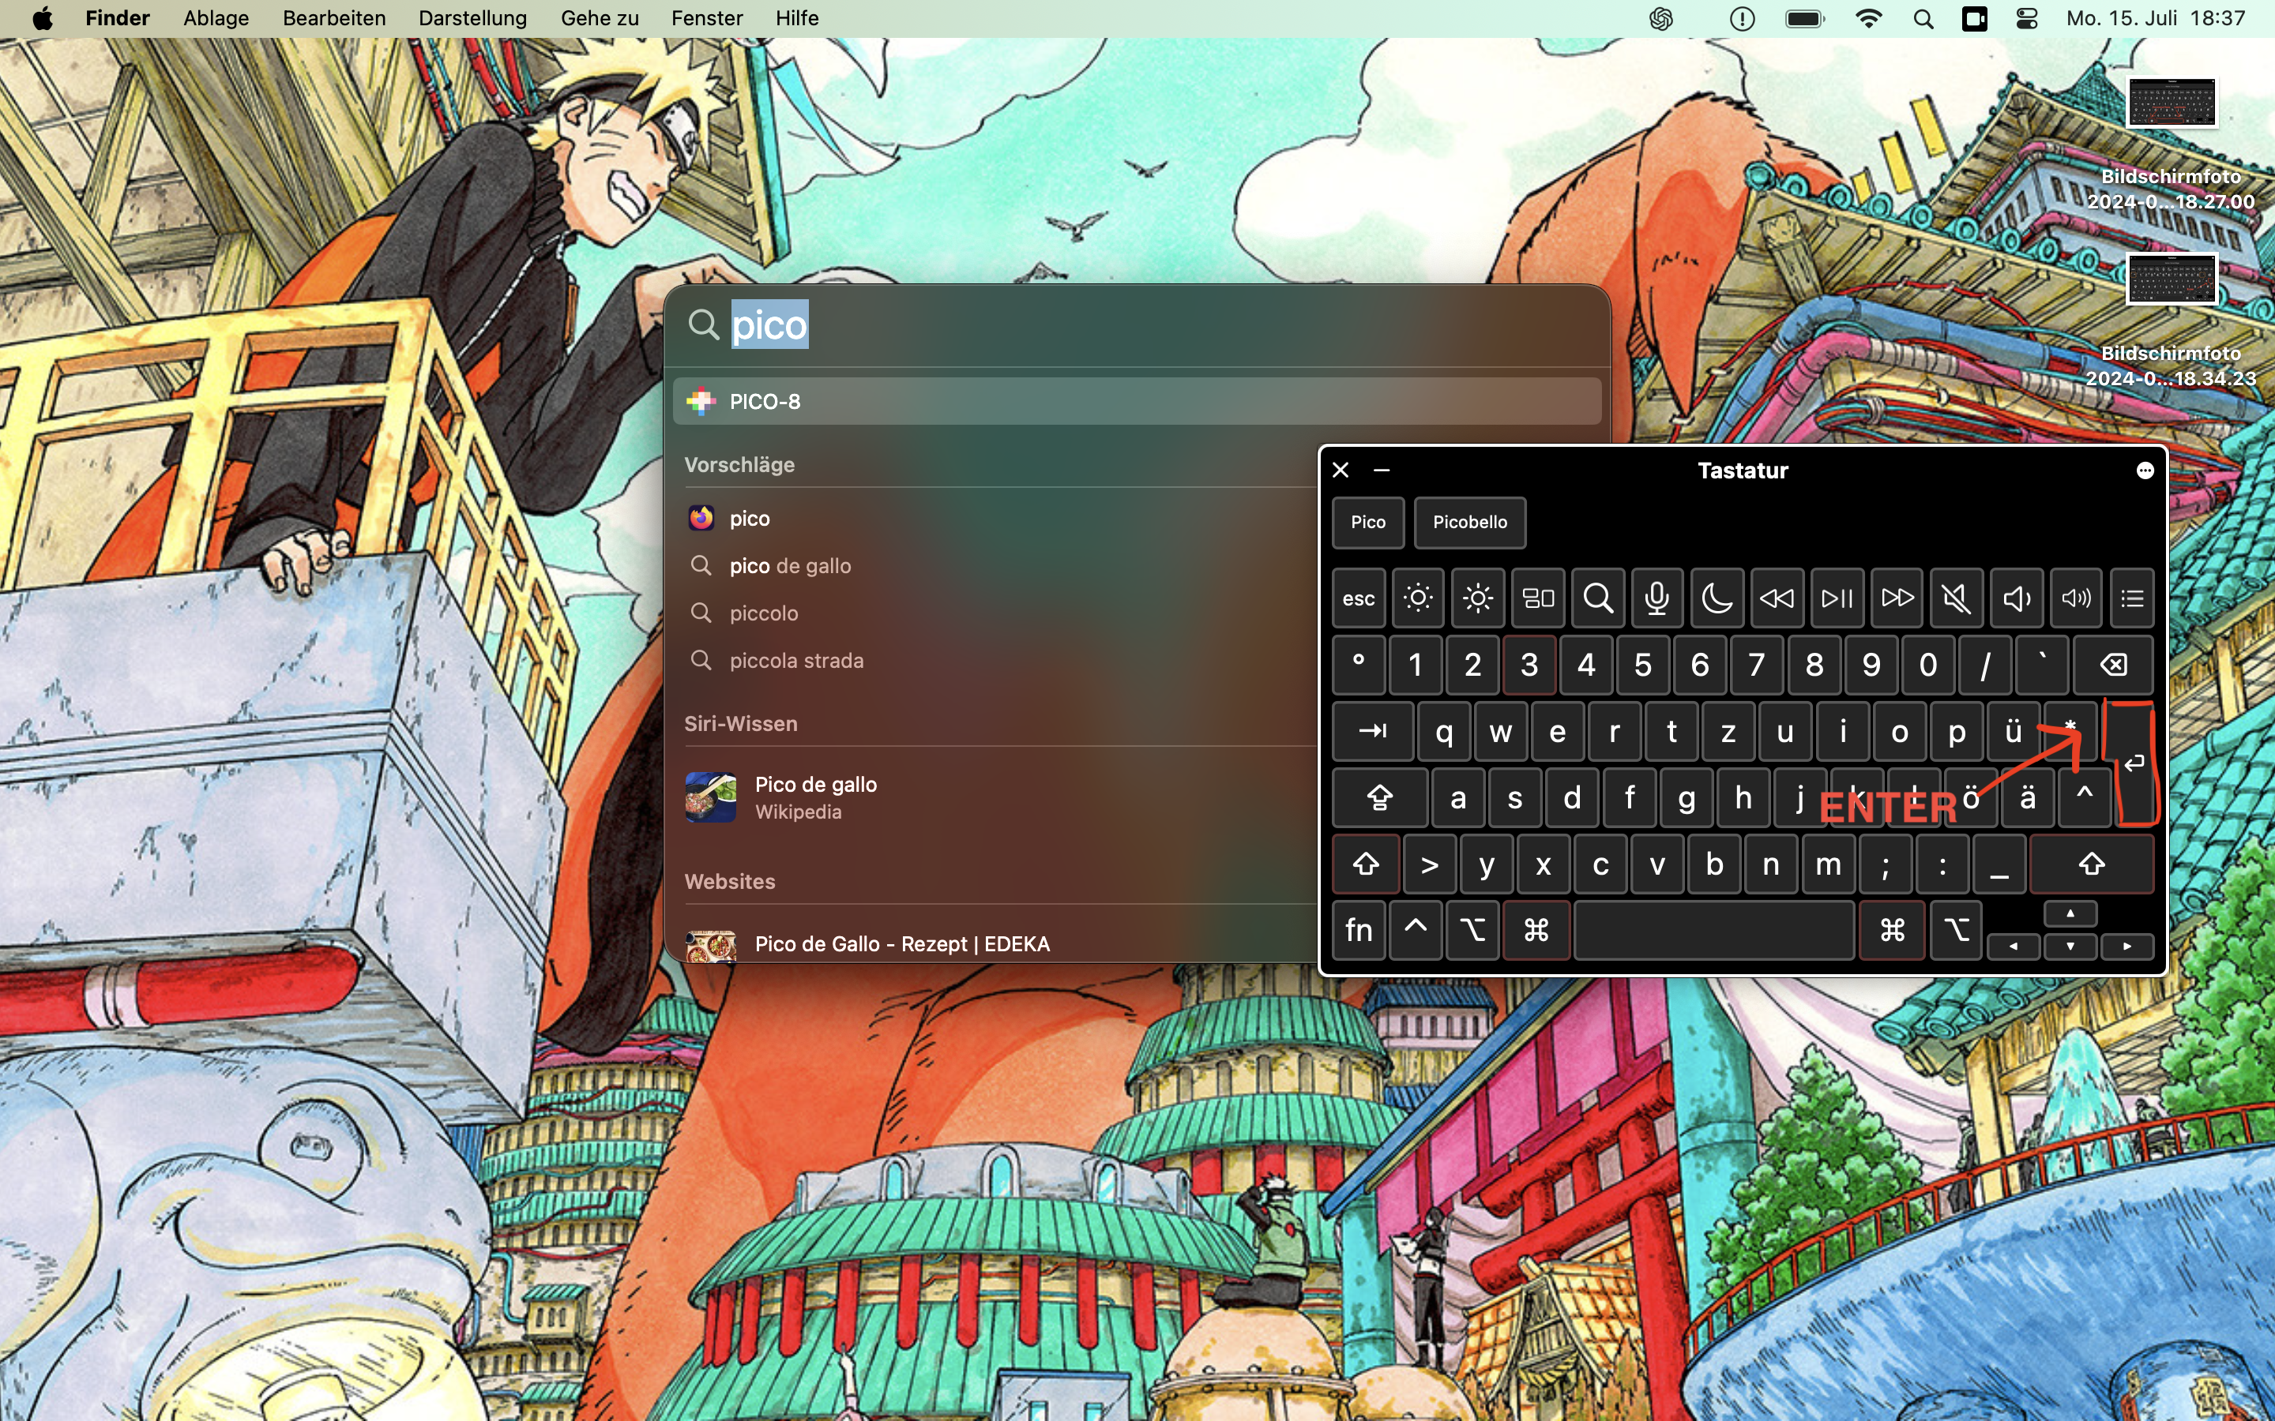Click the magnifier search key on keyboard
The width and height of the screenshot is (2275, 1421).
[x=1597, y=598]
